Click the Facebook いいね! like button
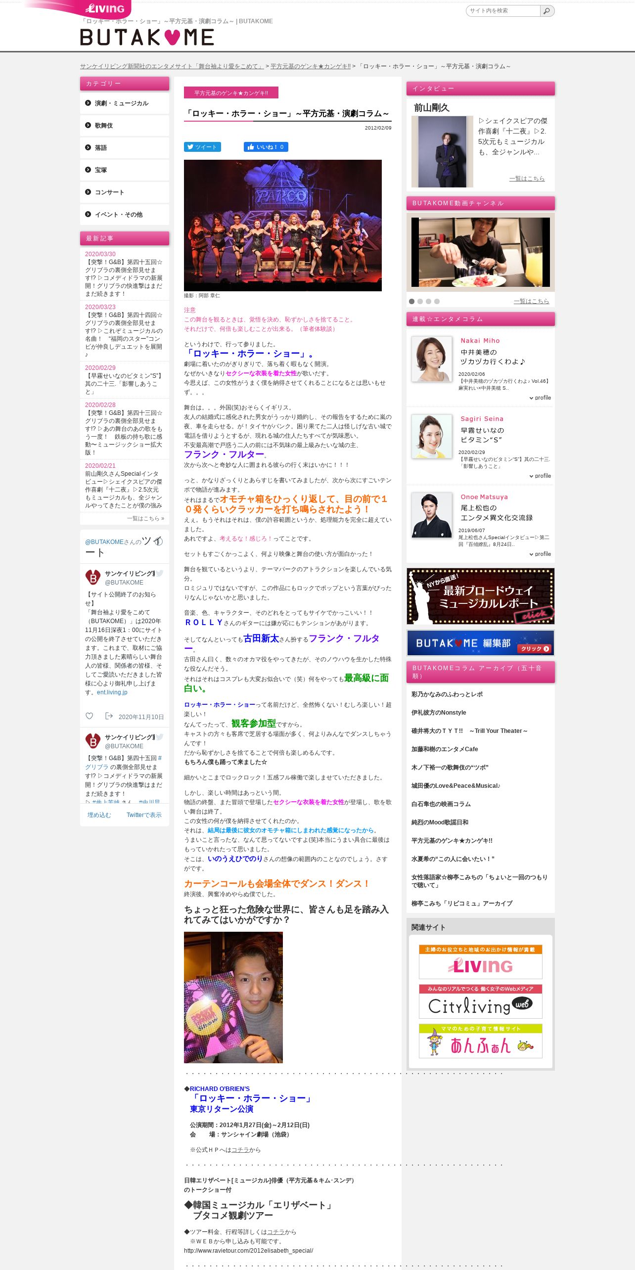635x1270 pixels. [x=266, y=147]
